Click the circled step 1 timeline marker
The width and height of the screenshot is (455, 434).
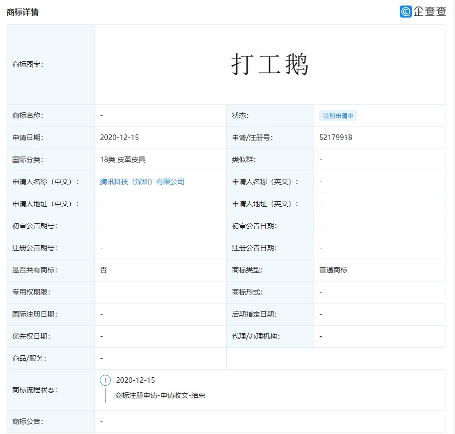click(x=105, y=380)
